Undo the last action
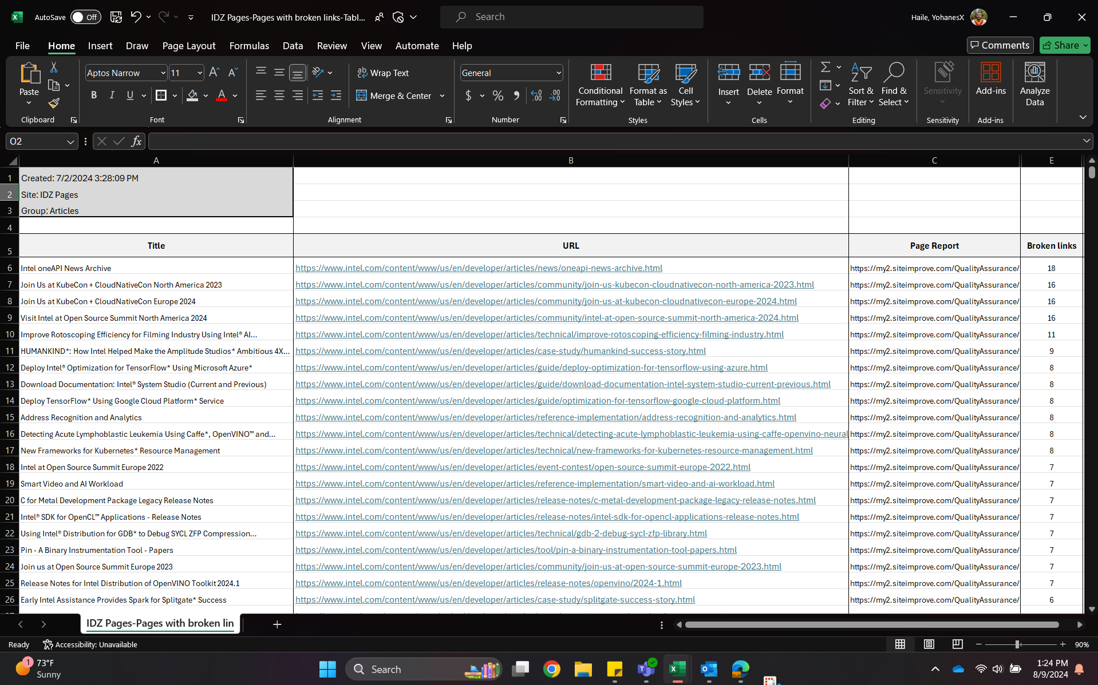This screenshot has width=1098, height=685. click(136, 17)
